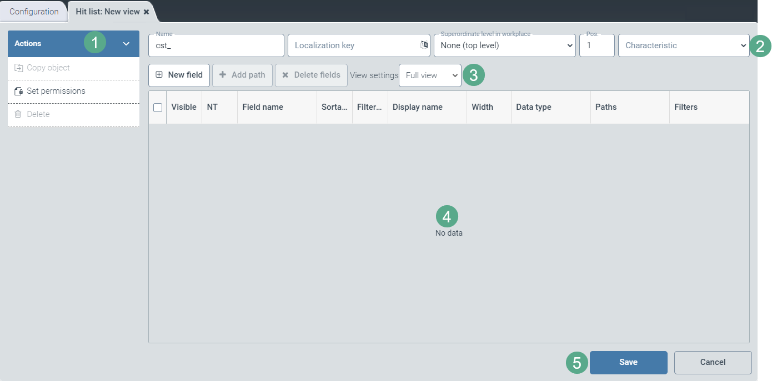Viewport: 772px width, 381px height.
Task: Click the Set permissions lock icon
Action: (18, 91)
